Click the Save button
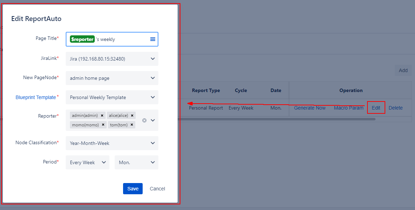 pyautogui.click(x=133, y=189)
